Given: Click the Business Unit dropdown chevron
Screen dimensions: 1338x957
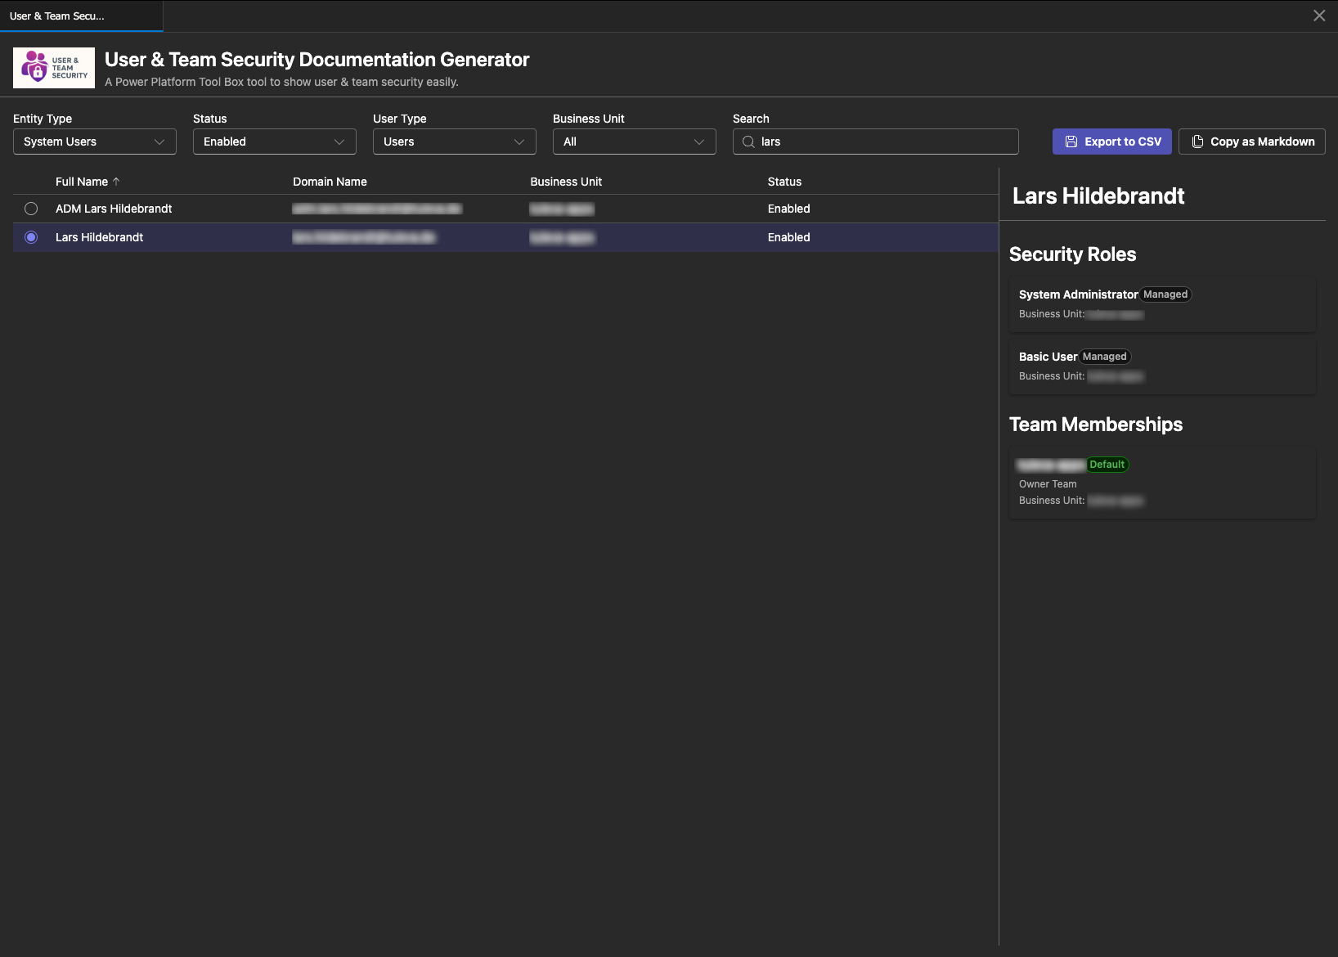Looking at the screenshot, I should (700, 142).
